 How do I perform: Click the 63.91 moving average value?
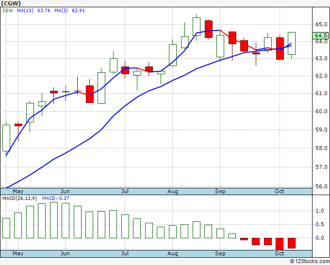pos(78,11)
